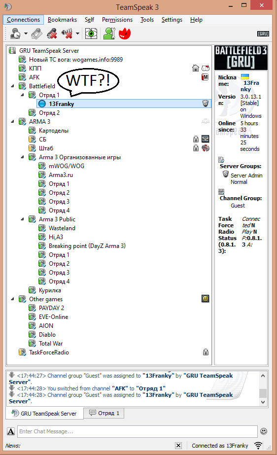
Task: Click the connection quality wifi status icon
Action: point(258,446)
